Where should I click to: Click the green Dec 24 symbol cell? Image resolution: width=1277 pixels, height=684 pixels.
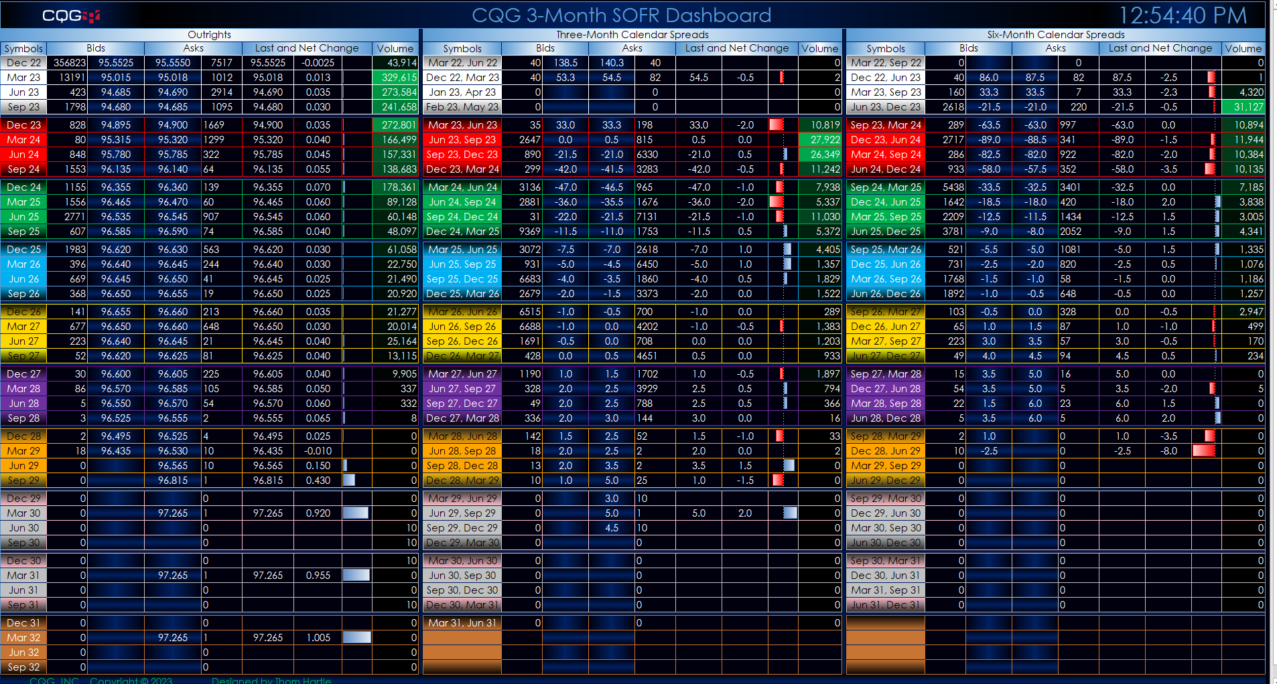click(23, 187)
